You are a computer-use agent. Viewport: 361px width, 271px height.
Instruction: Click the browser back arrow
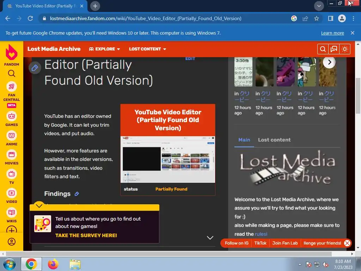(8, 18)
